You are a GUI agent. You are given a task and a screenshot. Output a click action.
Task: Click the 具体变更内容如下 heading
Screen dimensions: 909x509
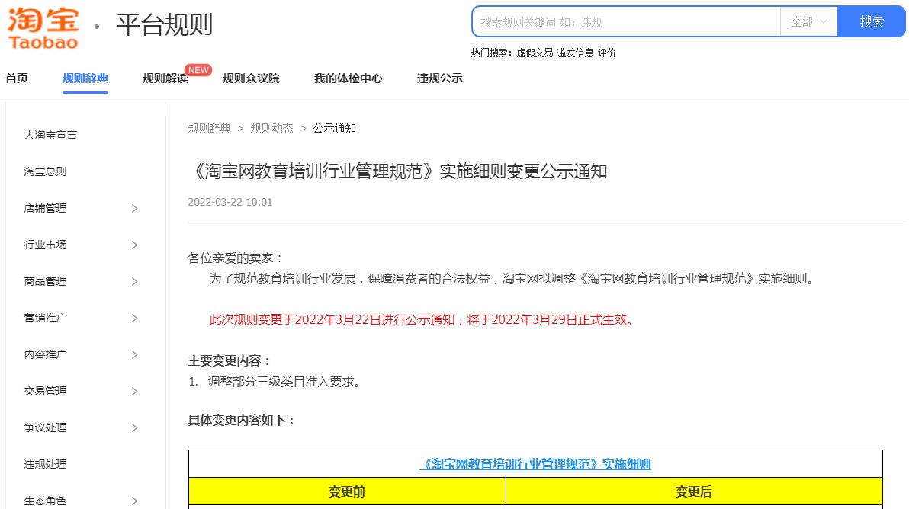pos(243,421)
